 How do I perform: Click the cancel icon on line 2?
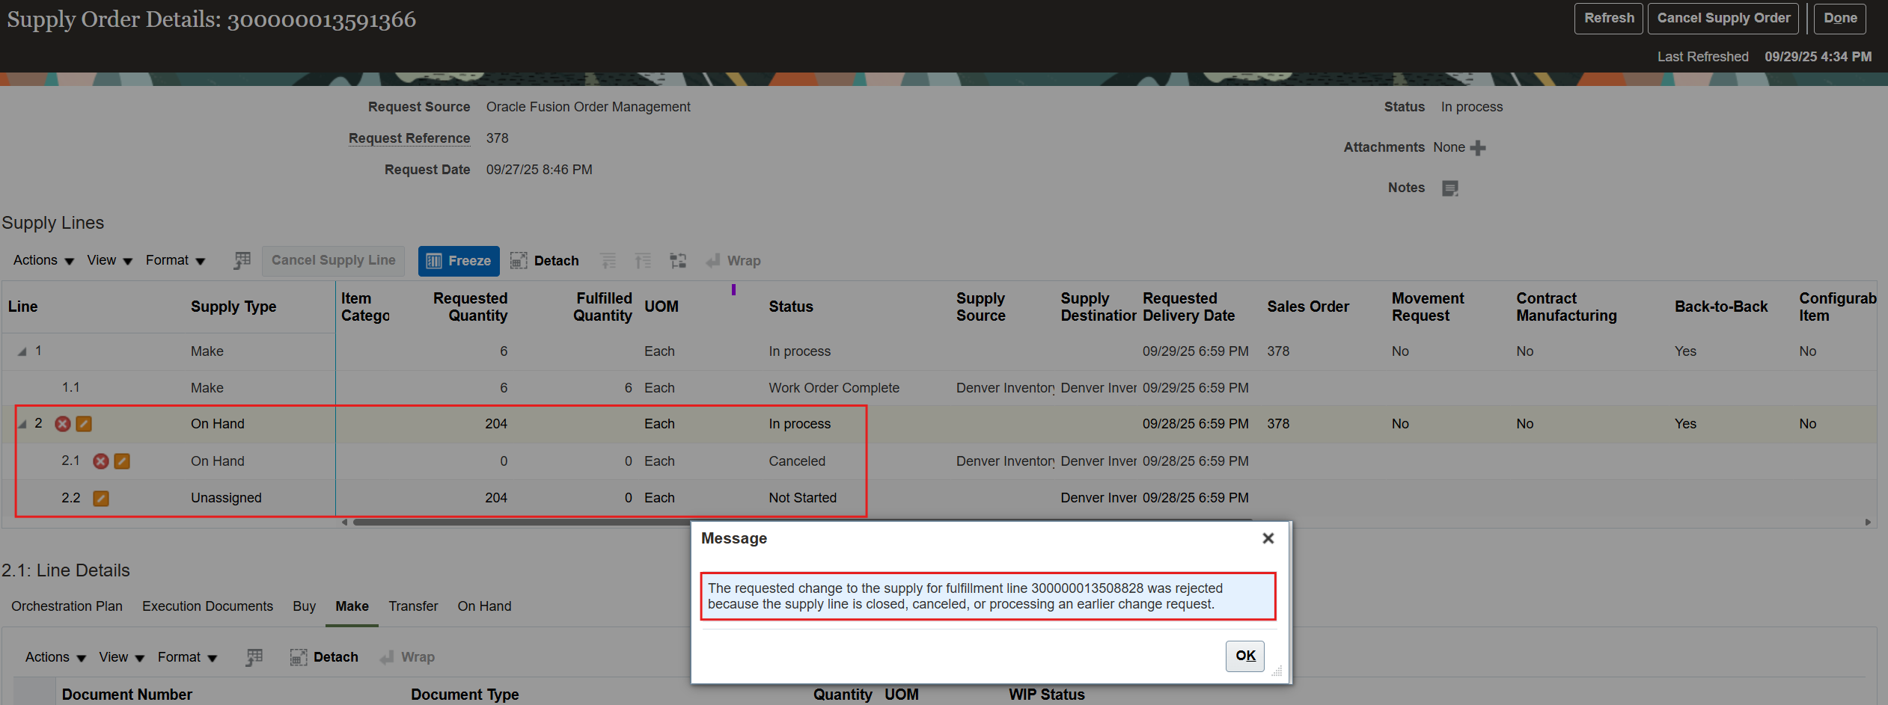pos(63,424)
